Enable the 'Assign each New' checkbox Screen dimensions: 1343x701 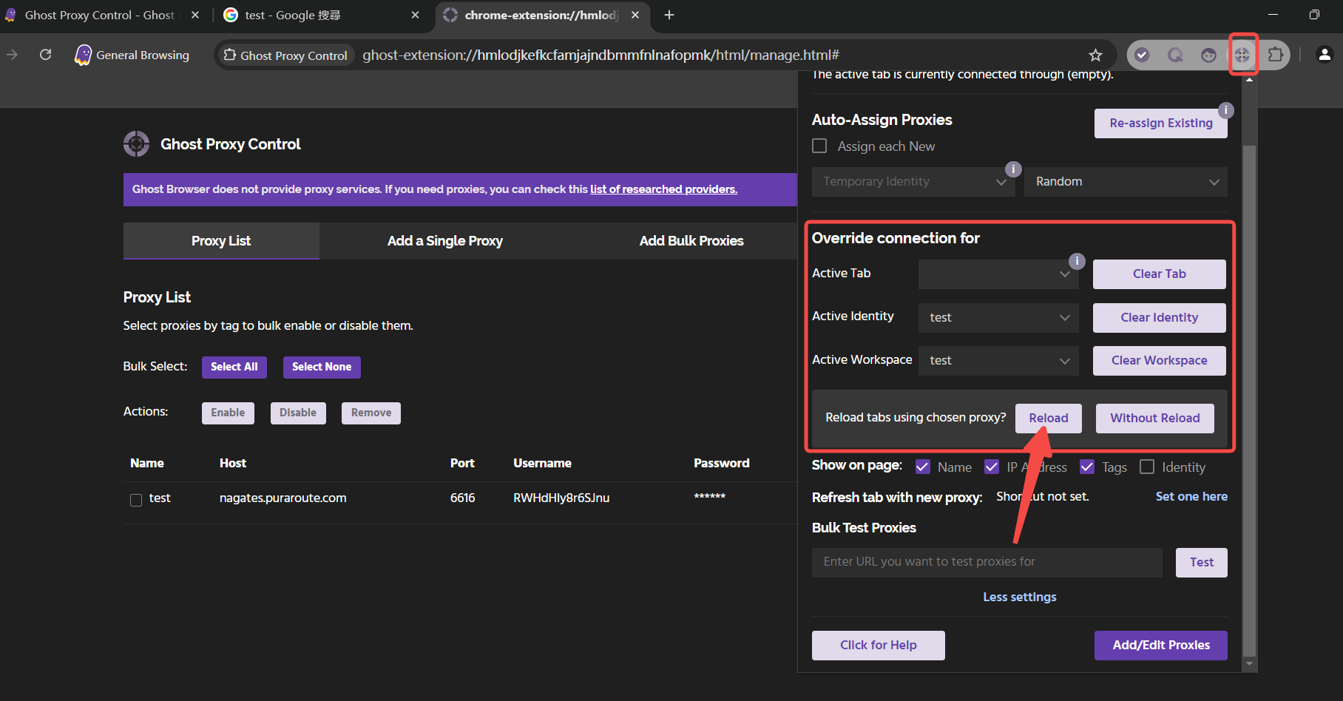(819, 146)
